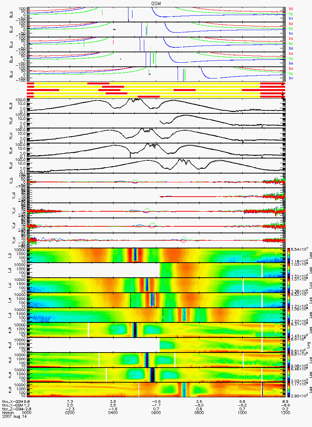Click the 0200 time tick label
This screenshot has height=427, width=312.
click(x=70, y=412)
